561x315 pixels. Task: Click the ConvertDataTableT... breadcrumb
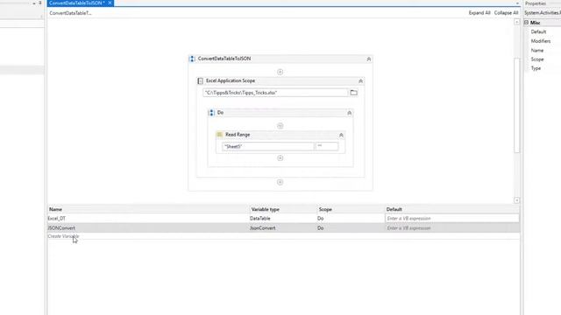(70, 13)
